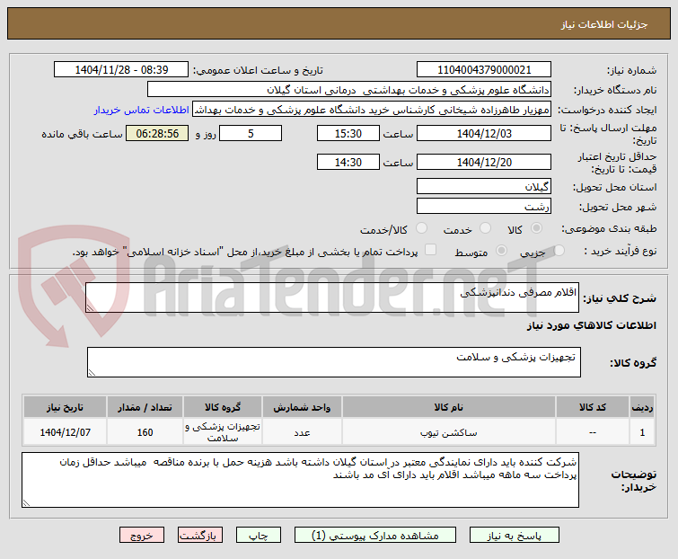Click the ساکشن تیوب item name cell
Image resolution: width=678 pixels, height=559 pixels.
(448, 432)
